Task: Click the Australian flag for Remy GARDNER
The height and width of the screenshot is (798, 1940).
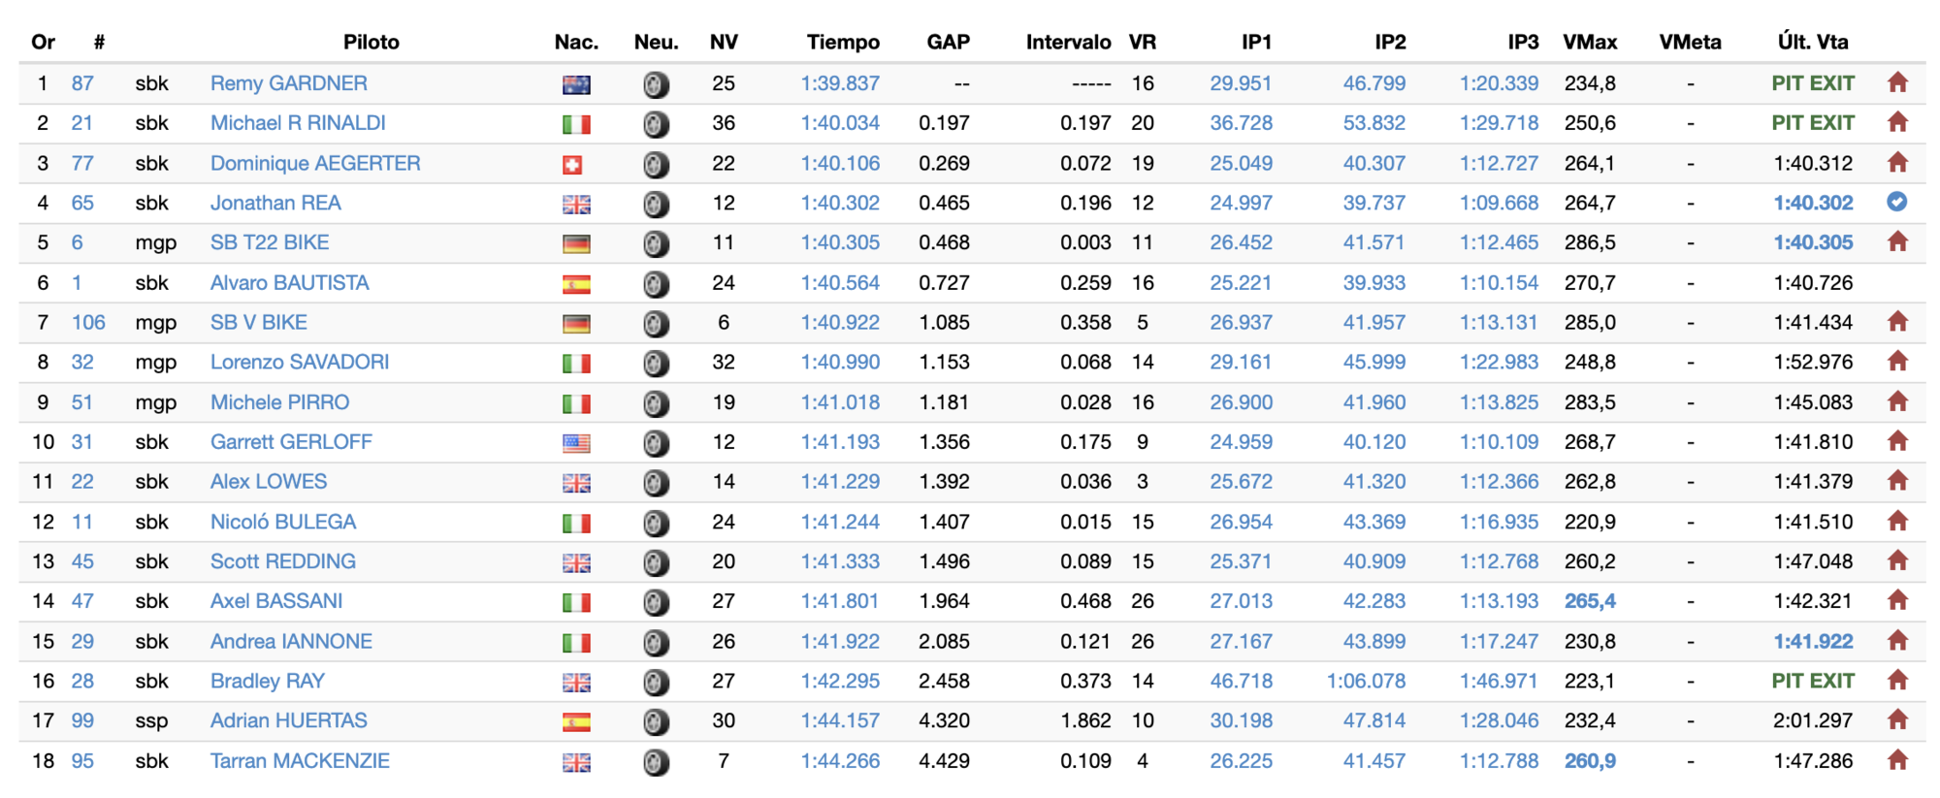Action: (x=576, y=84)
